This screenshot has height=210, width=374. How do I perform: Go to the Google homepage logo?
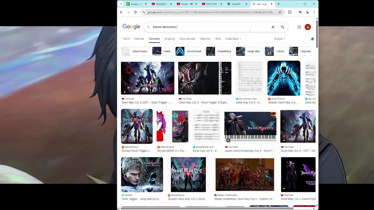pos(131,27)
